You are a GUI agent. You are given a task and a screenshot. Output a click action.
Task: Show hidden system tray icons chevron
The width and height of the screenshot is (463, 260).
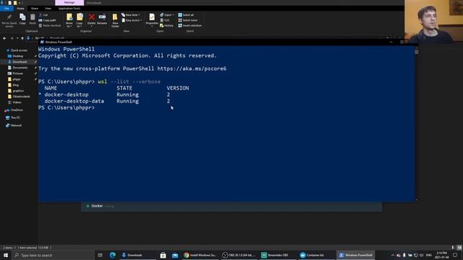[x=392, y=255]
